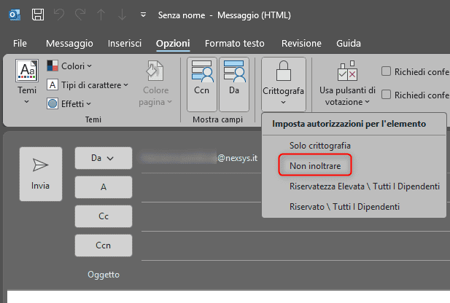Click into the Ccn recipient field
450x303 pixels.
[x=295, y=246]
